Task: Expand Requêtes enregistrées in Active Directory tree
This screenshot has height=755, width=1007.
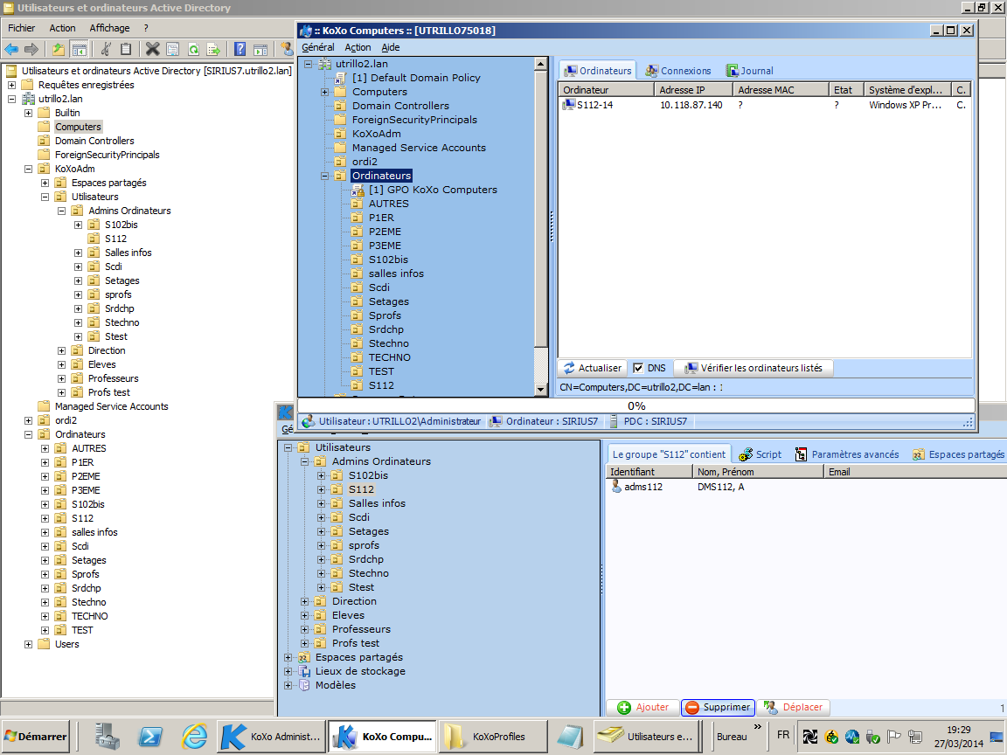Action: tap(11, 85)
